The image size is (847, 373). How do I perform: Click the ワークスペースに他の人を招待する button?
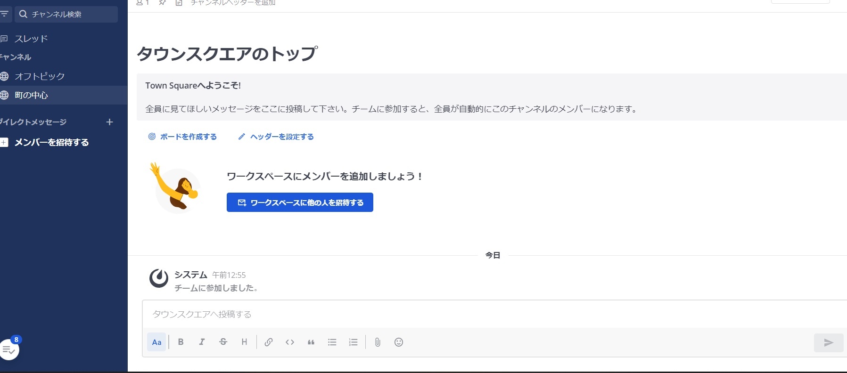point(300,203)
